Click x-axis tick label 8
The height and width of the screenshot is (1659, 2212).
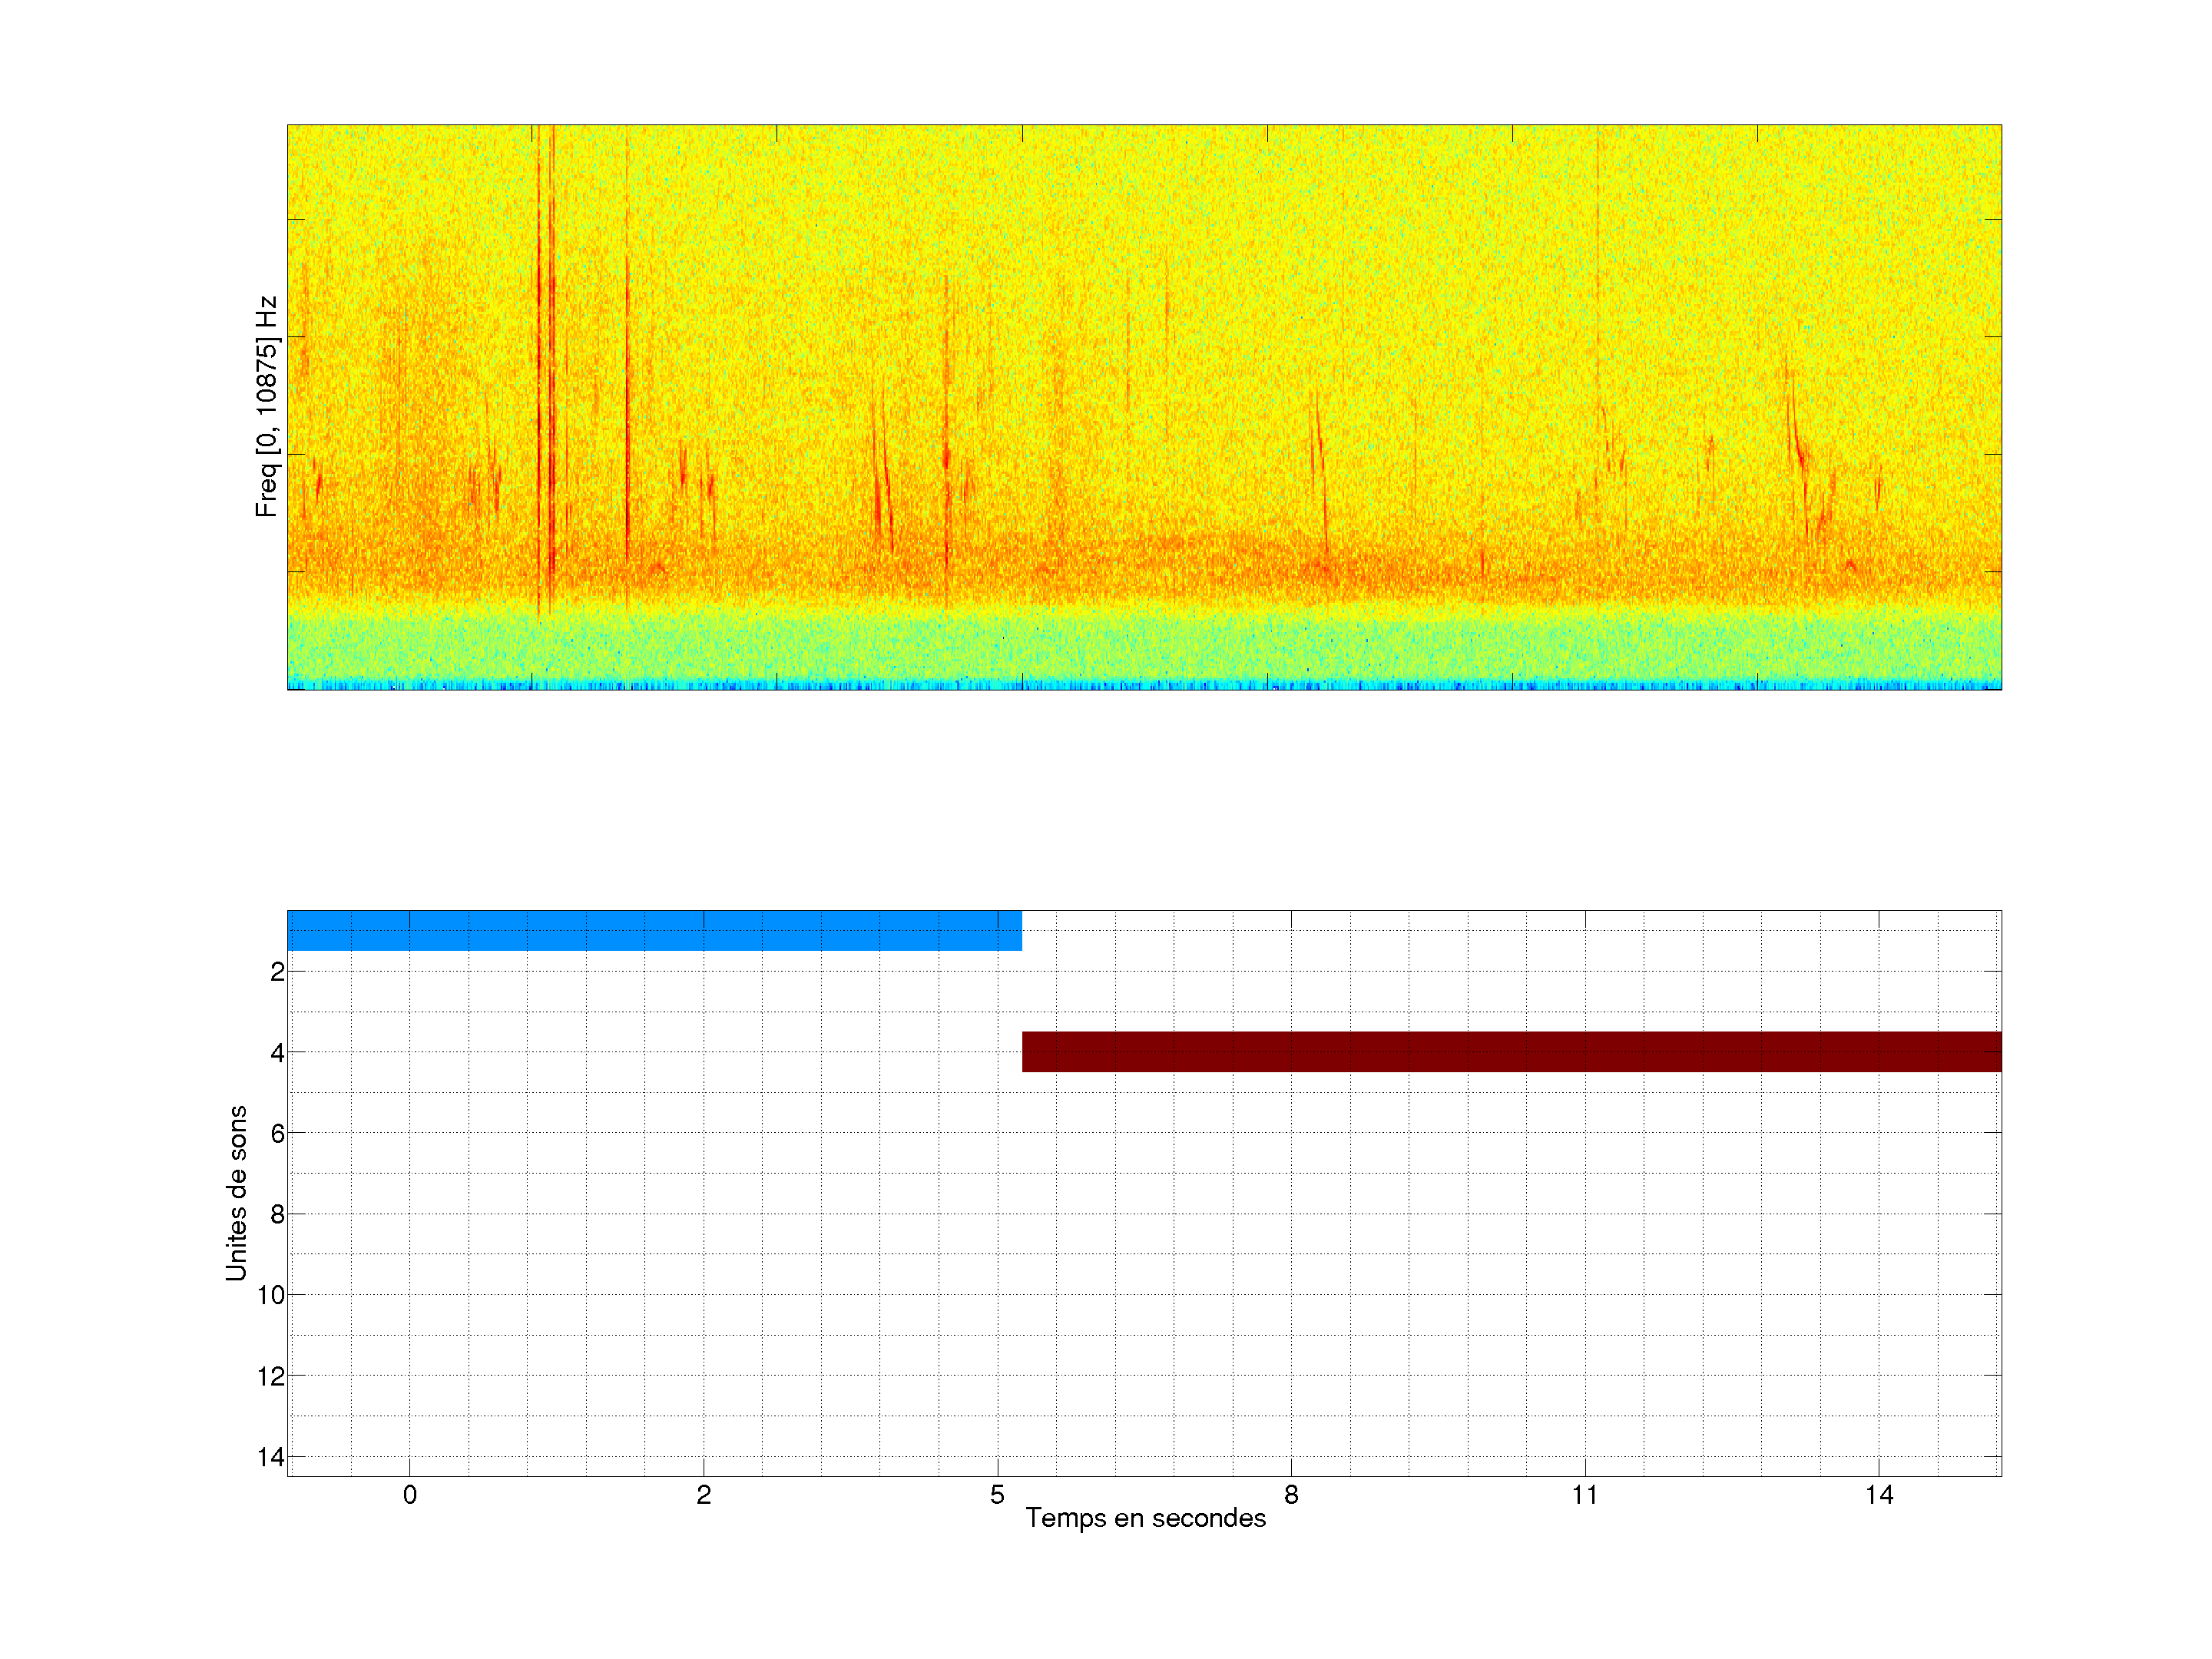coord(1291,1495)
